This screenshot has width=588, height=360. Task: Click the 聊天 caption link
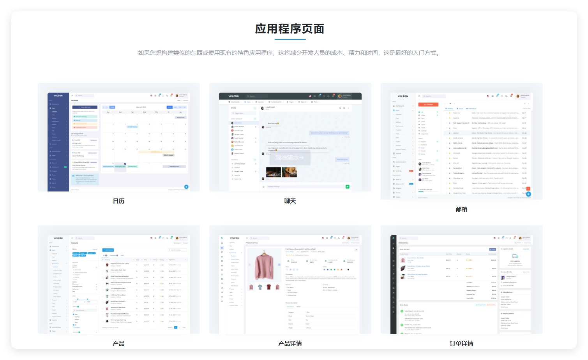290,201
